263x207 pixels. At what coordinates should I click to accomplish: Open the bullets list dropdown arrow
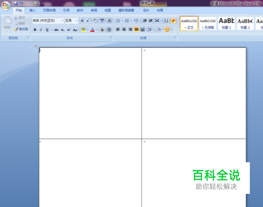pyautogui.click(x=122, y=21)
